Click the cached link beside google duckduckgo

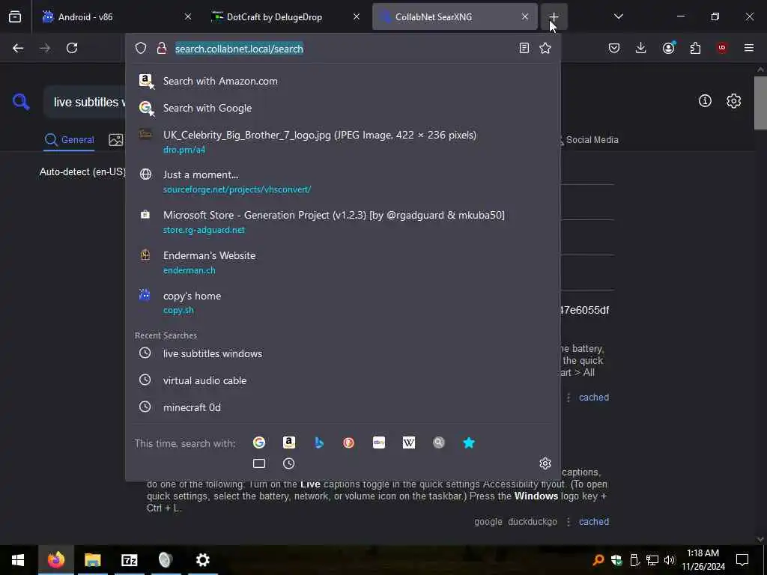pyautogui.click(x=594, y=522)
